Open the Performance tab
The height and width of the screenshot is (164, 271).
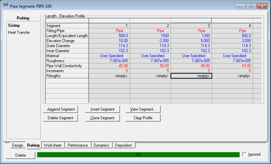point(78,145)
